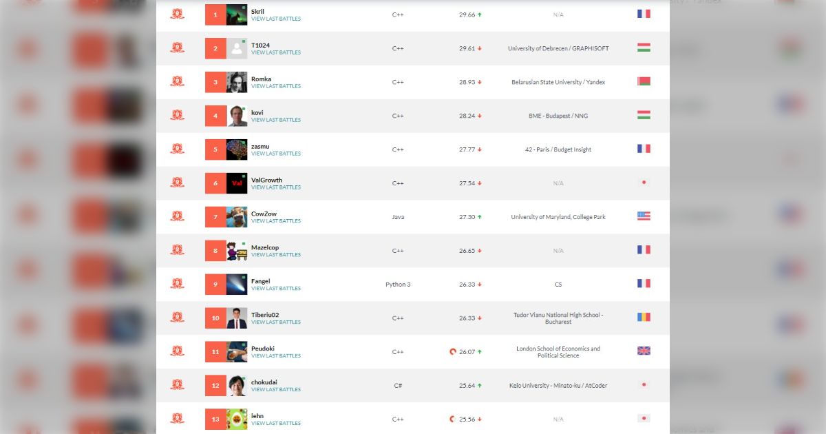Click the progress spinner beside Peudoki's 26.07 score
The height and width of the screenshot is (434, 826).
452,351
